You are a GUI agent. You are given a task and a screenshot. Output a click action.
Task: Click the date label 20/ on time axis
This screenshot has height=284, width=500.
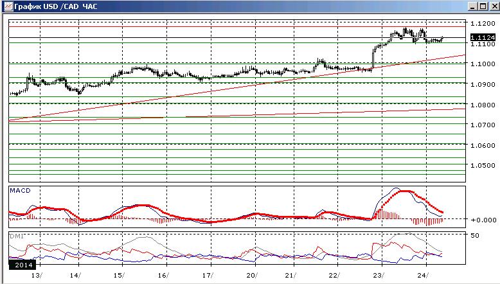coord(251,276)
